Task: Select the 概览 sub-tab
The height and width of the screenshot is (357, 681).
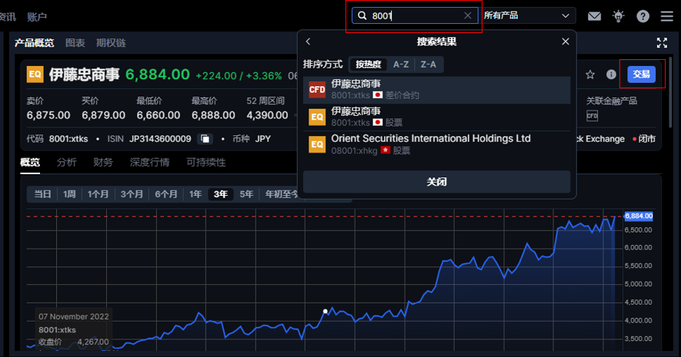Action: tap(30, 163)
